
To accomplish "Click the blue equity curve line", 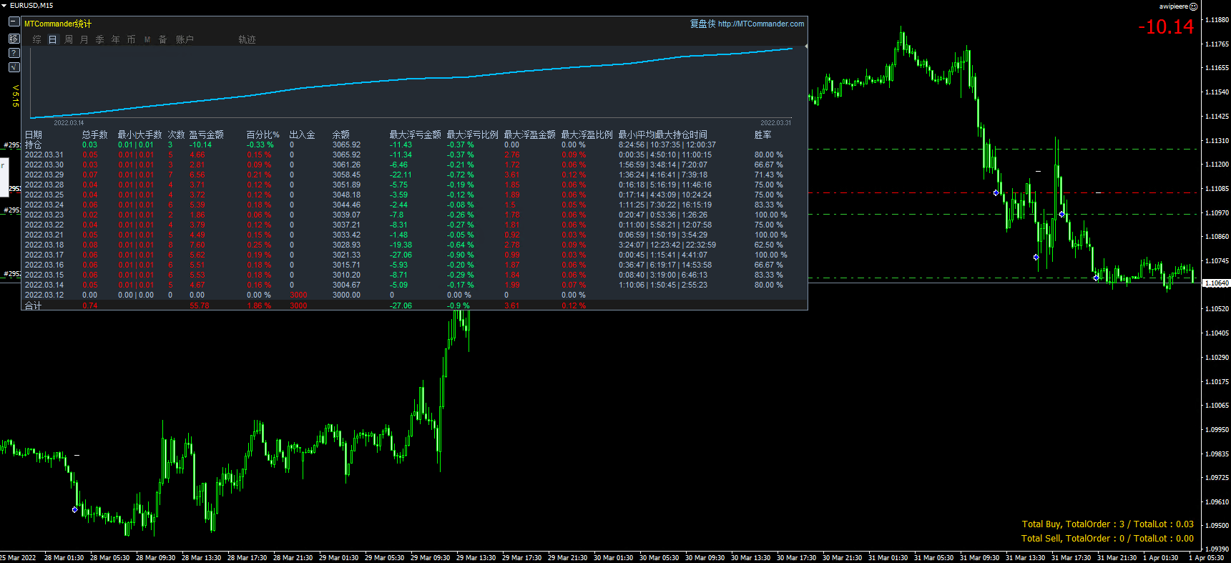I will [411, 79].
